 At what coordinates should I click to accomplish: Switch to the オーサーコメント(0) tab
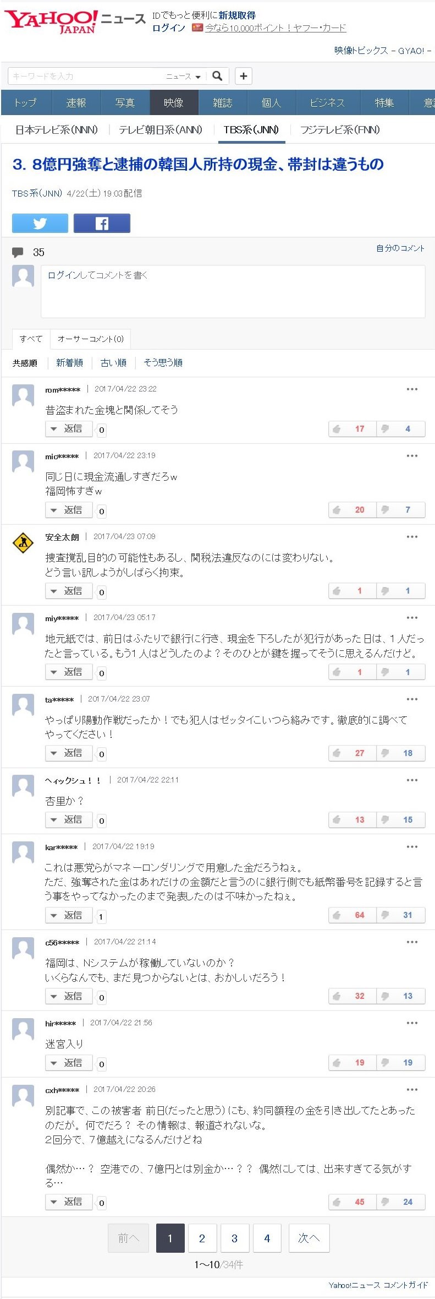tap(90, 339)
